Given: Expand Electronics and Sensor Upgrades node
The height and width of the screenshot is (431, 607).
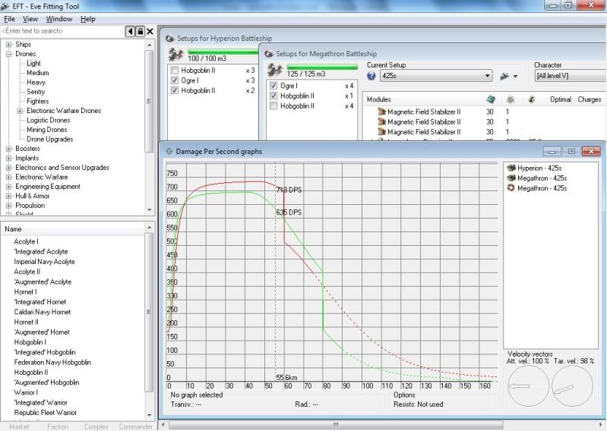Looking at the screenshot, I should click(8, 168).
